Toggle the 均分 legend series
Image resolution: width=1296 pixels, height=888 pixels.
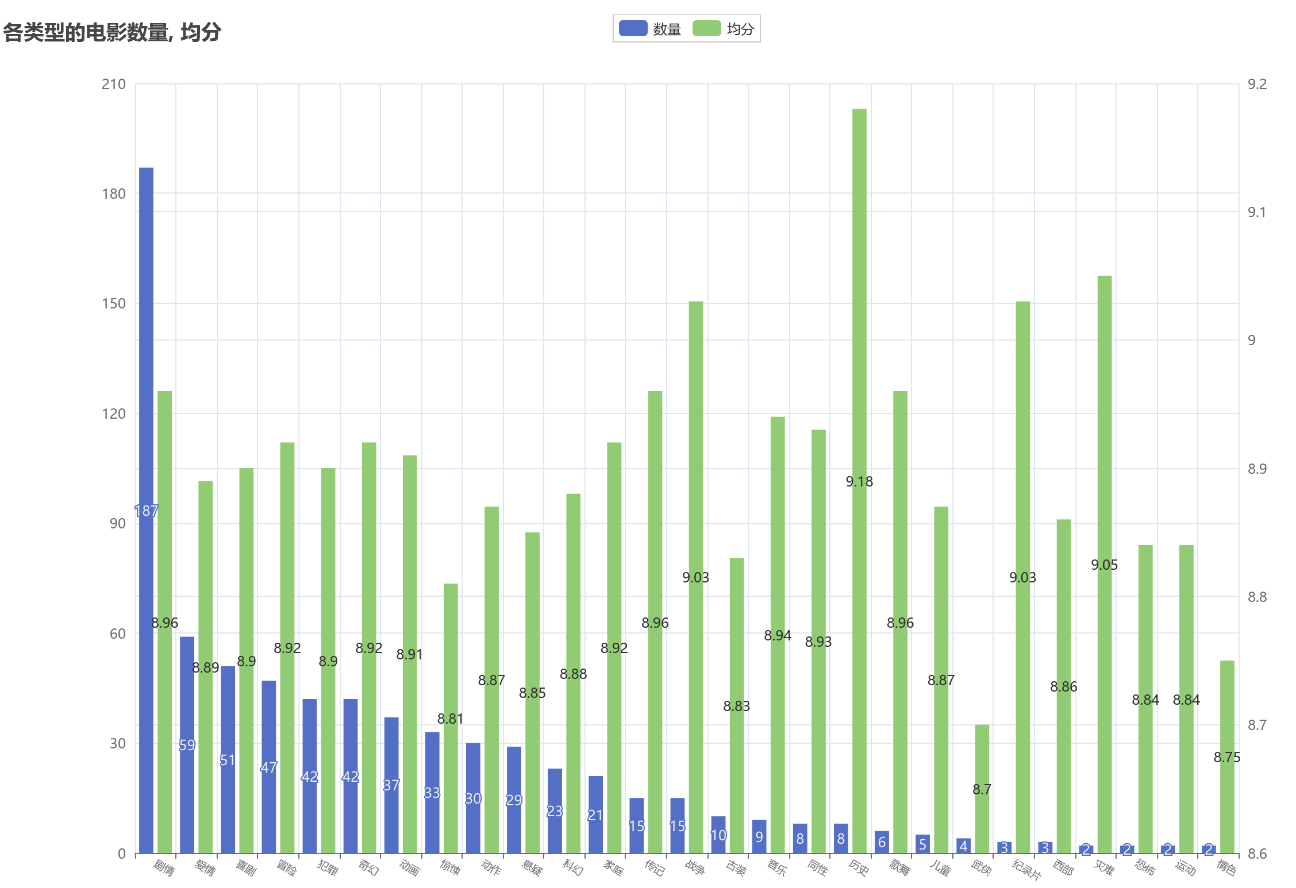740,29
